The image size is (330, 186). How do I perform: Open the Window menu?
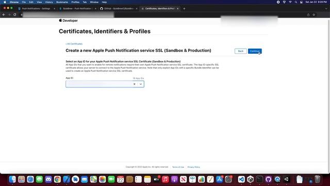94,2
